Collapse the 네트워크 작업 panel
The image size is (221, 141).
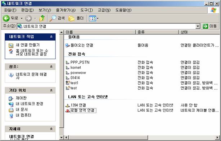51,37
